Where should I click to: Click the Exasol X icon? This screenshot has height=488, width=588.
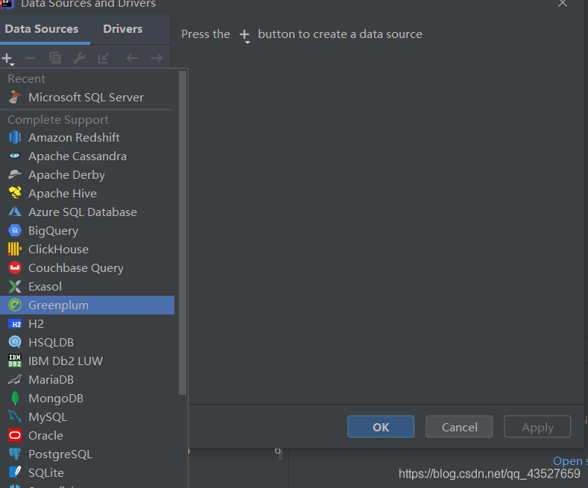[x=15, y=286]
